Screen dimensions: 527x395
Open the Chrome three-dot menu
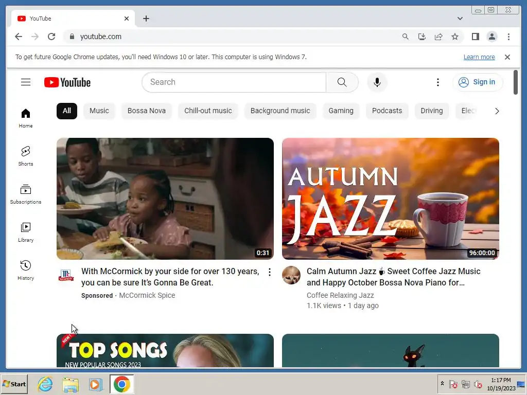tap(508, 37)
